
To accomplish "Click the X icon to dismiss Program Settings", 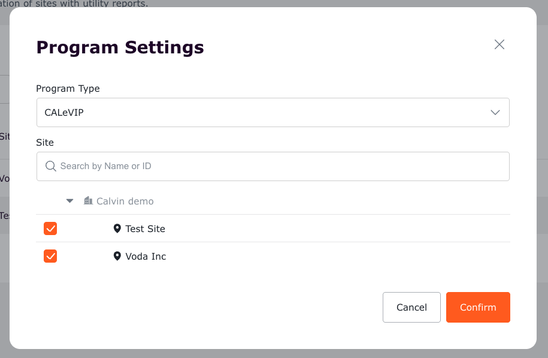I will [499, 44].
